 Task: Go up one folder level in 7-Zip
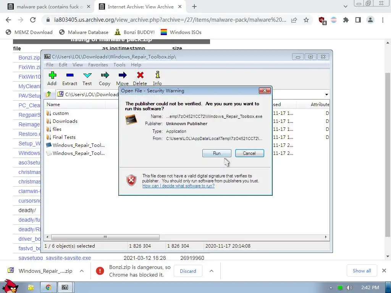(48, 94)
